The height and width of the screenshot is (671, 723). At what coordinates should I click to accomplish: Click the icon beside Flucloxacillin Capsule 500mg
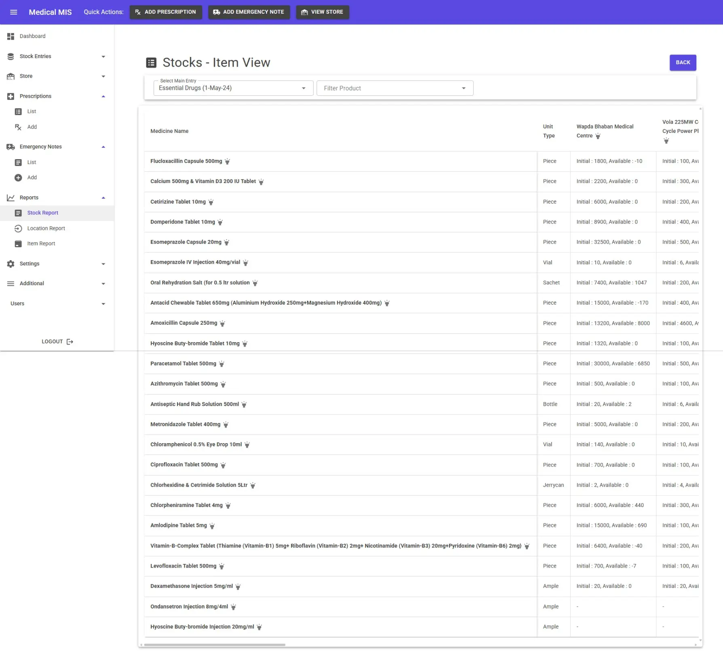point(227,162)
